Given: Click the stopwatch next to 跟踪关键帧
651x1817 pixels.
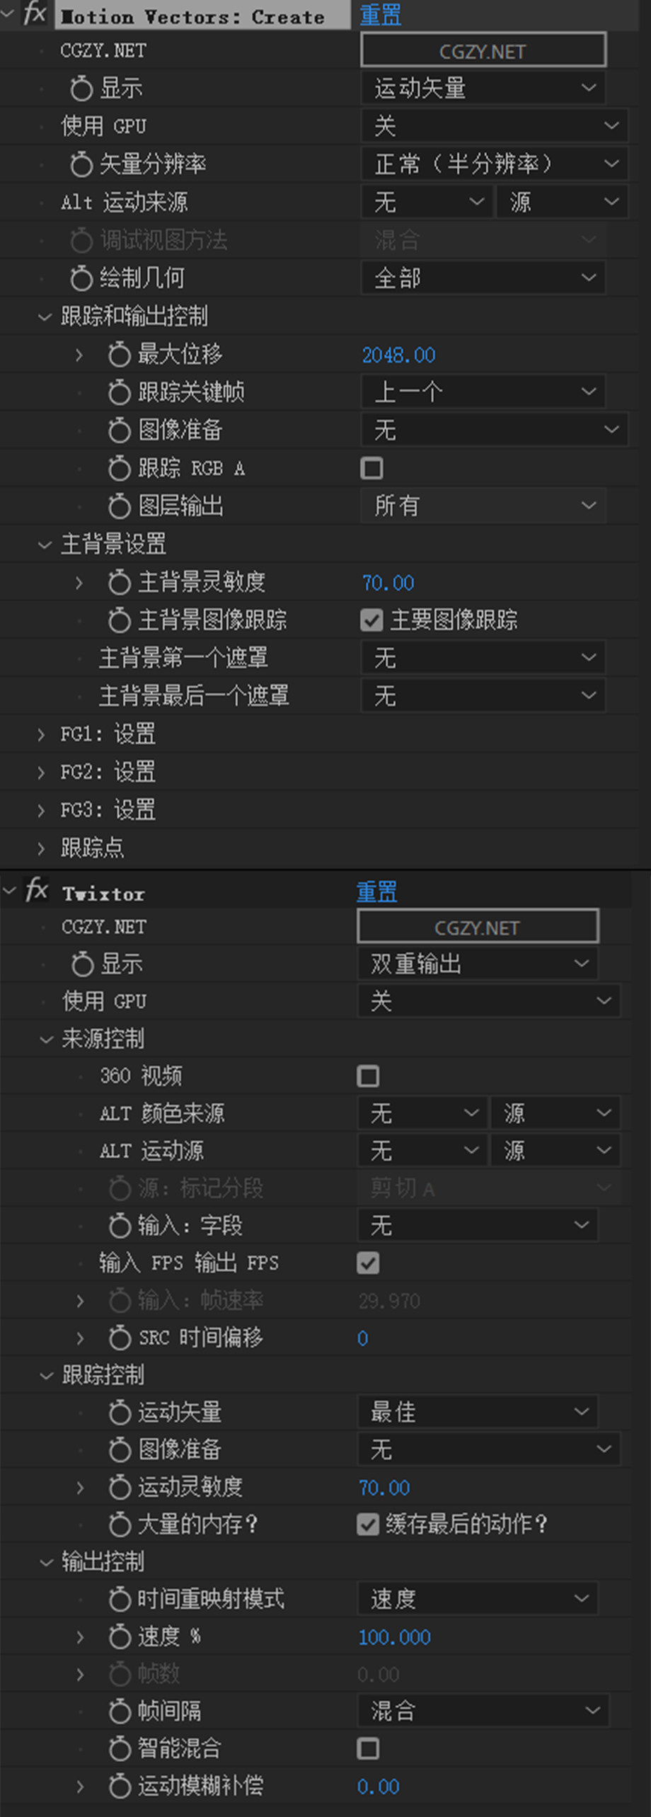Looking at the screenshot, I should (119, 392).
